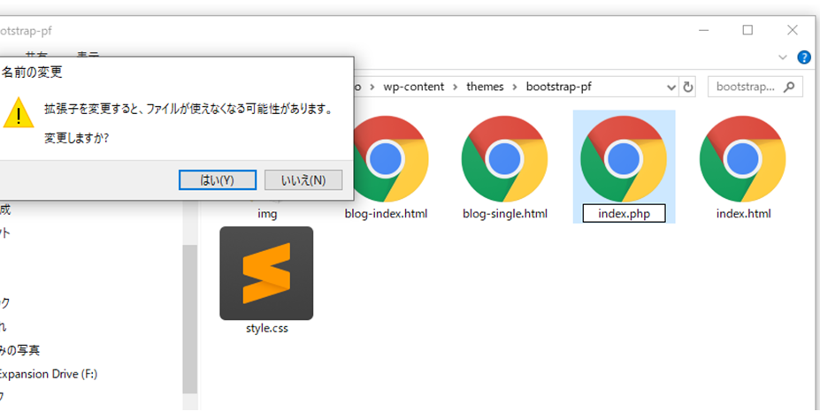Click the bootstrap search box
The width and height of the screenshot is (820, 412).
(x=755, y=87)
